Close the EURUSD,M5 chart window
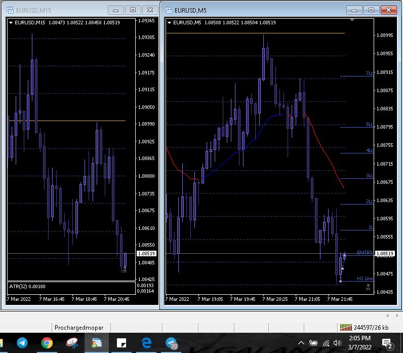Viewport: 403px width, 353px height. pyautogui.click(x=389, y=10)
